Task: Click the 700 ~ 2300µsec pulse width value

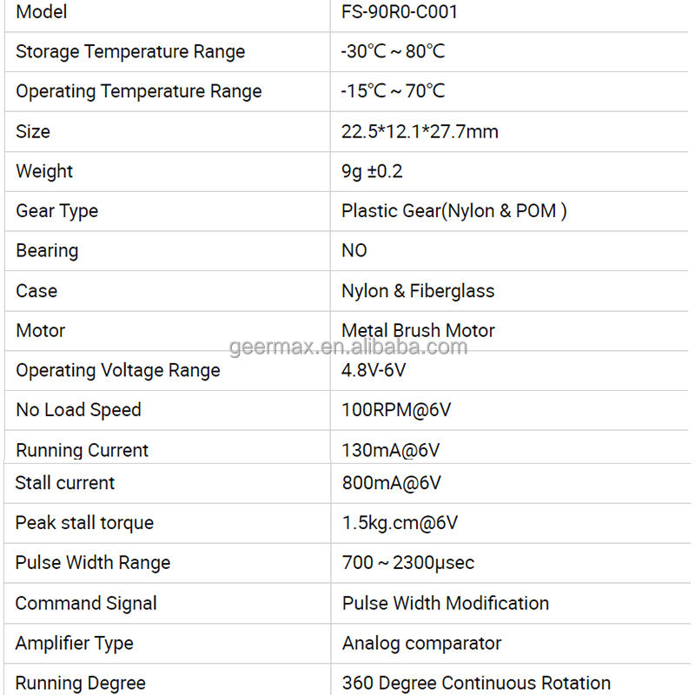Action: (408, 563)
